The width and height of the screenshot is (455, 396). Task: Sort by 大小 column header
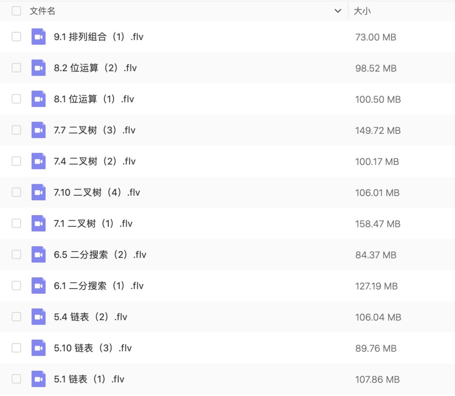[x=362, y=11]
